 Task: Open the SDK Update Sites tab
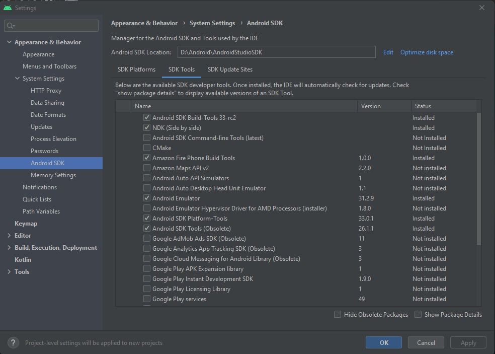pos(230,69)
